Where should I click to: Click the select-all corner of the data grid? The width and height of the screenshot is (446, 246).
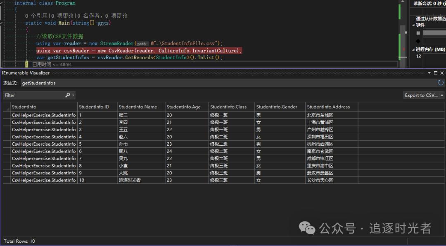click(x=7, y=107)
